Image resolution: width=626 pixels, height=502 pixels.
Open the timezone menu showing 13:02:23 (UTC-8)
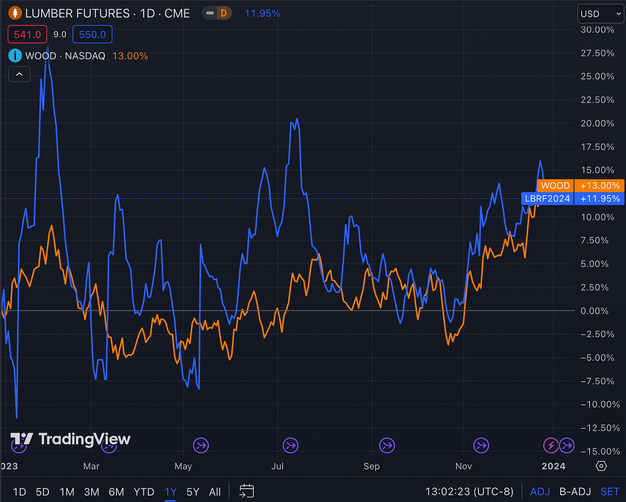coord(469,492)
